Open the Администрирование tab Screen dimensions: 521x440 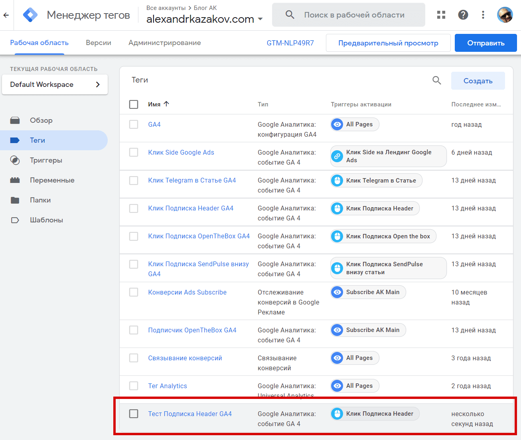click(x=164, y=43)
